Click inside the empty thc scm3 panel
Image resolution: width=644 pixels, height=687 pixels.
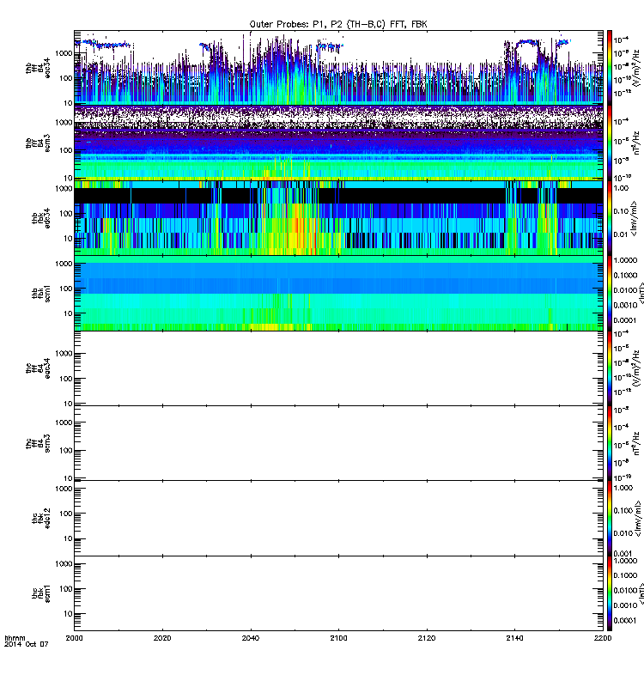coord(338,443)
